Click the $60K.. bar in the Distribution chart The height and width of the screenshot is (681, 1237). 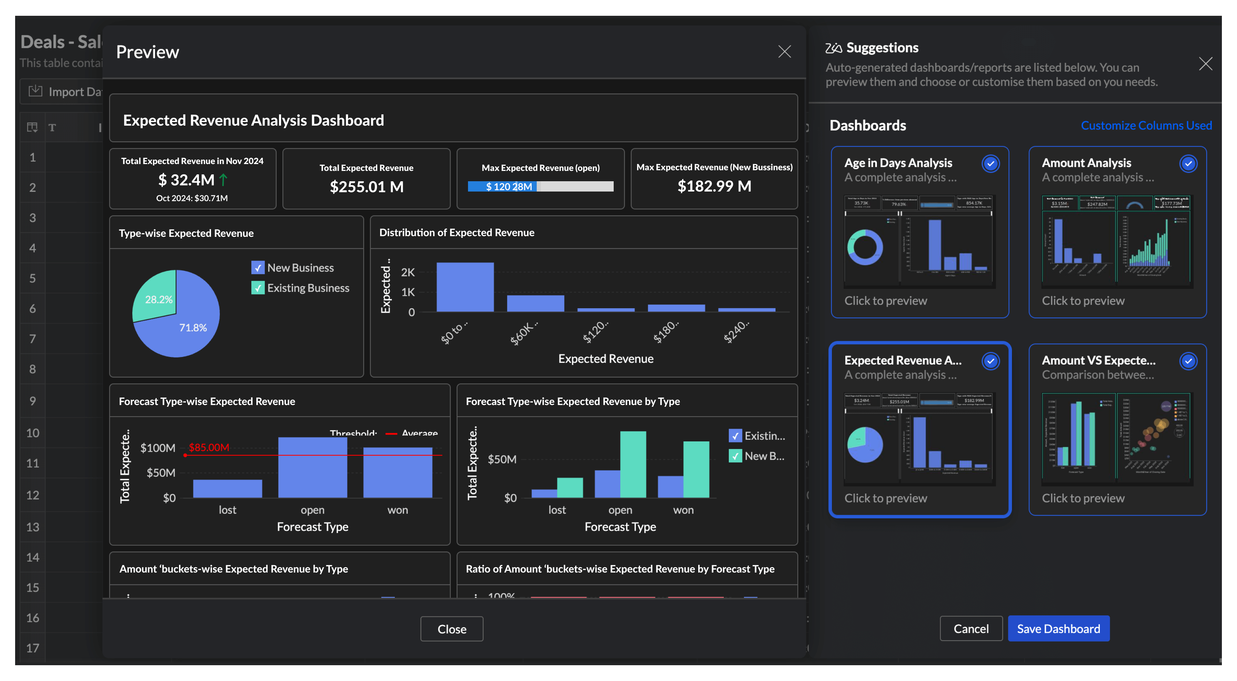(535, 303)
